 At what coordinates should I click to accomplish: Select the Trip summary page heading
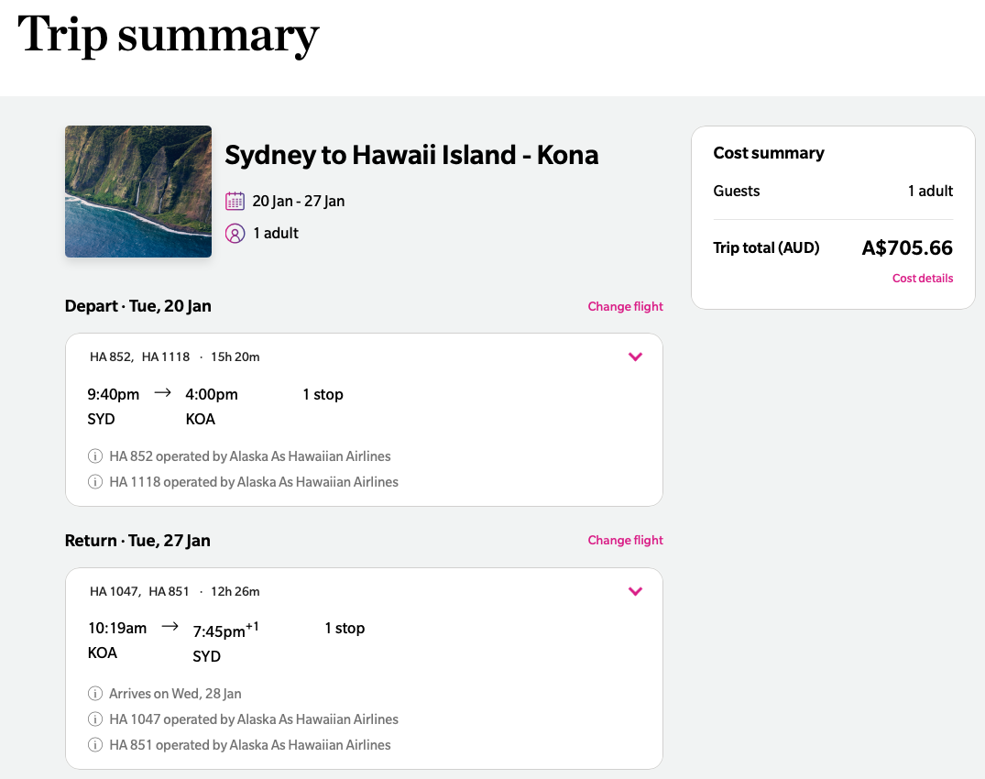tap(168, 37)
